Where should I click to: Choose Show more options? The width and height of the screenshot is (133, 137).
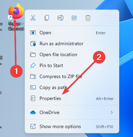(x=72, y=126)
